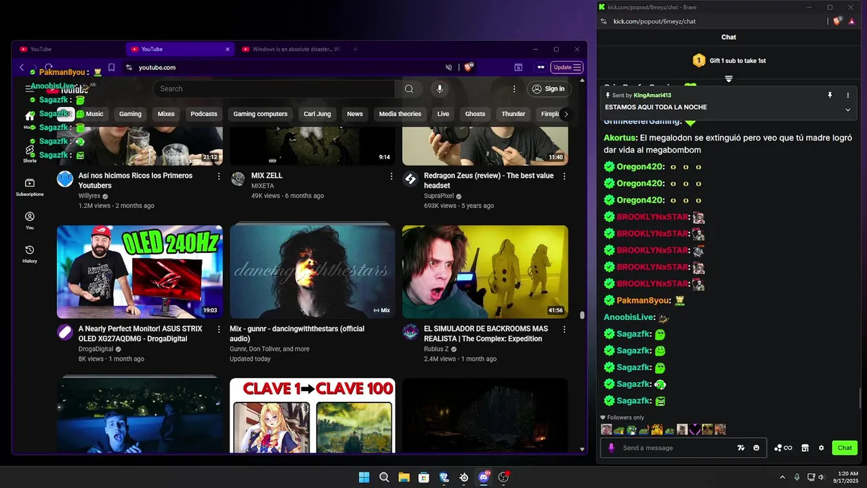
Task: Open Discord from the taskbar
Action: pos(484,477)
